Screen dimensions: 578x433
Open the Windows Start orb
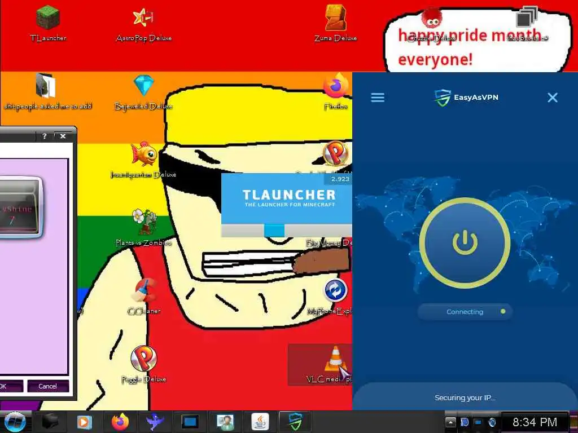(15, 422)
